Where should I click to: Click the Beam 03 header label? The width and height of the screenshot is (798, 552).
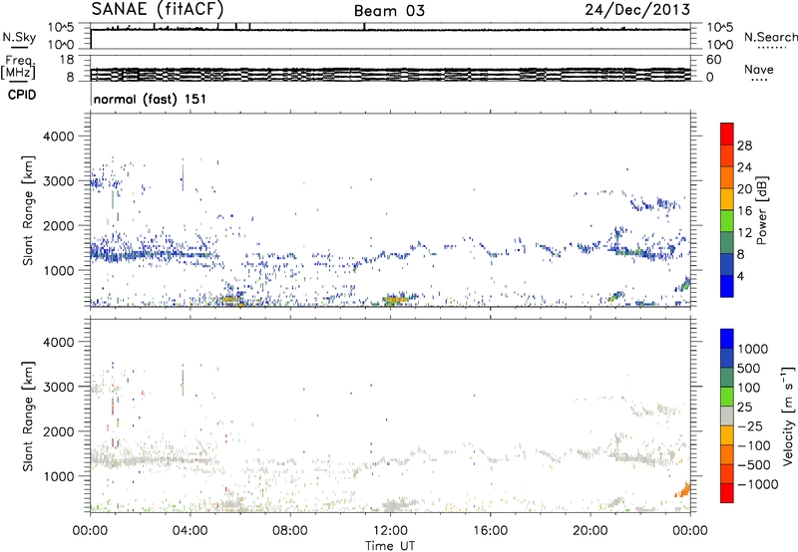pyautogui.click(x=389, y=11)
